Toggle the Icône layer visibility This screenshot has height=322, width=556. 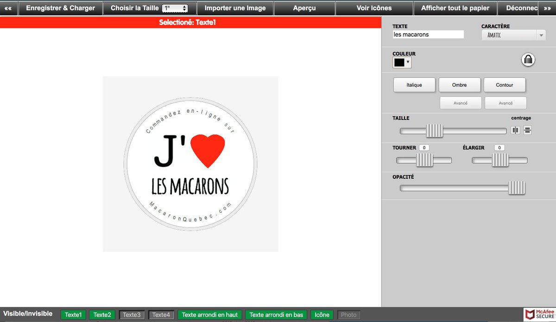[x=322, y=315]
